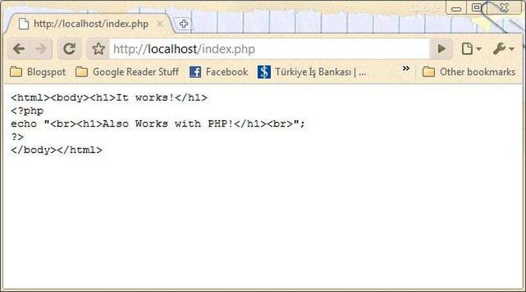Click the Forward navigation arrow
Screen dimensions: 526x292
pyautogui.click(x=40, y=49)
